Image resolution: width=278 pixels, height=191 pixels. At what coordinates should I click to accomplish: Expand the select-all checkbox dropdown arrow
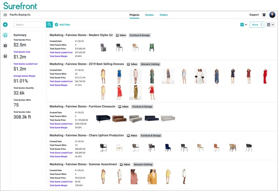[x=247, y=25]
